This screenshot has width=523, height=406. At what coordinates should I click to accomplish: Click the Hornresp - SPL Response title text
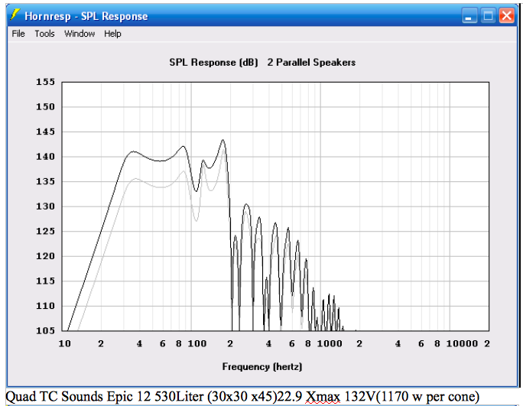pos(86,16)
